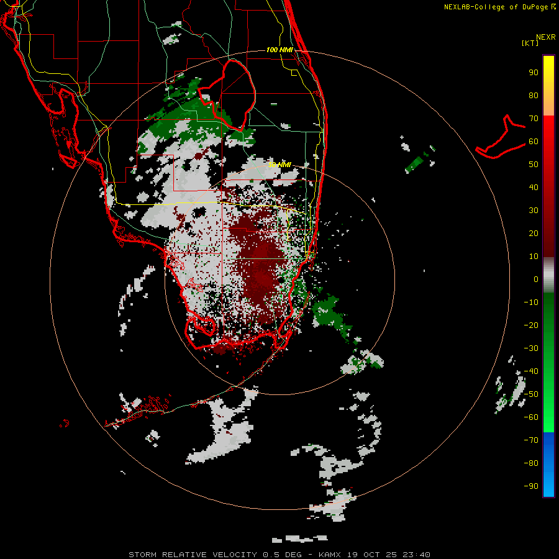Pick the bright red 60-70 color bar segment
Image resolution: width=559 pixels, height=559 pixels.
(x=548, y=130)
